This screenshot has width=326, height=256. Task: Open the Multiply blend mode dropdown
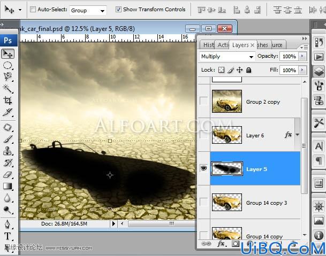(x=227, y=57)
